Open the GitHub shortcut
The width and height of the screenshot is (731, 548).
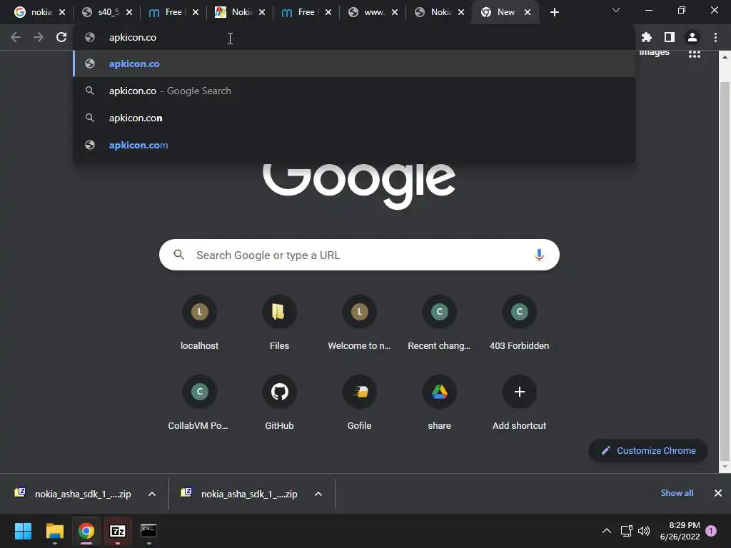[x=279, y=404]
